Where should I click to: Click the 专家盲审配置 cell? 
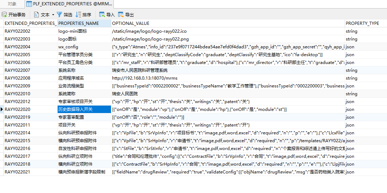coord(84,117)
